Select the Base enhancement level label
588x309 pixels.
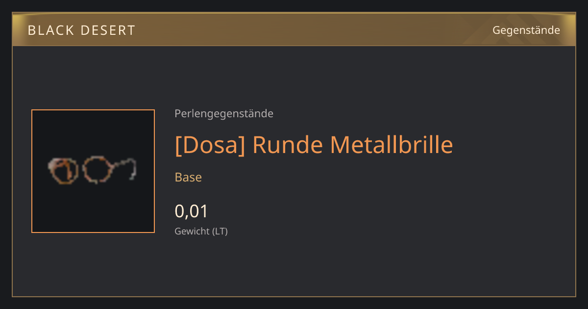coord(188,177)
